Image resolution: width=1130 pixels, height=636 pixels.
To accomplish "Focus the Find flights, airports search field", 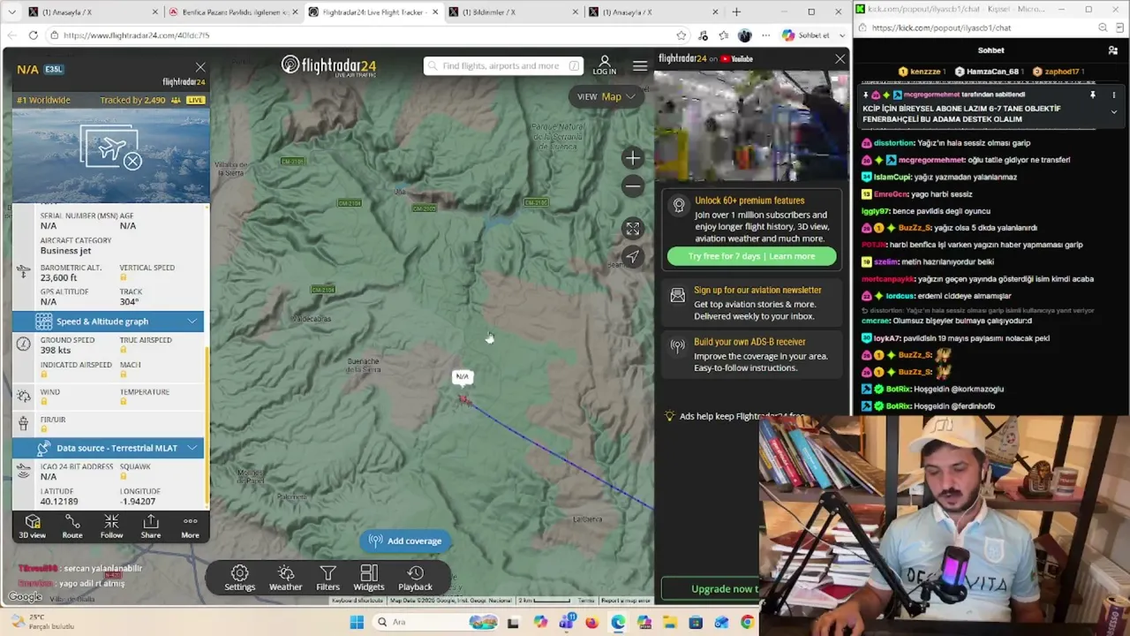I will coord(503,66).
